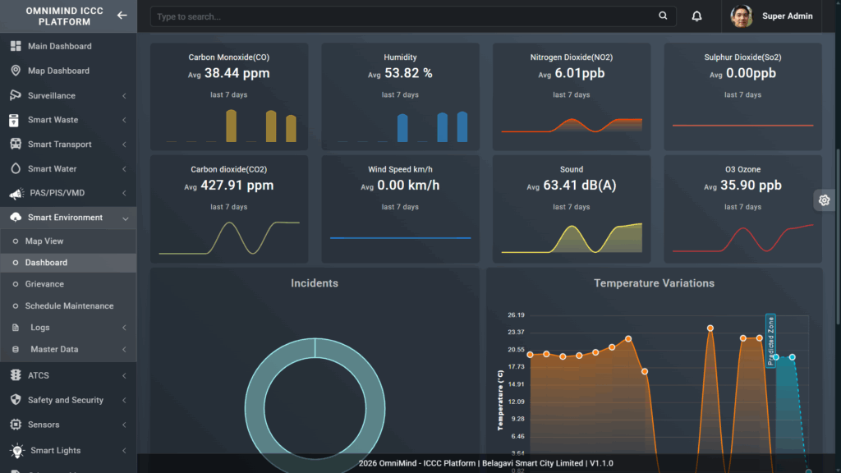Click the Super Admin profile avatar
Image resolution: width=841 pixels, height=473 pixels.
point(742,16)
